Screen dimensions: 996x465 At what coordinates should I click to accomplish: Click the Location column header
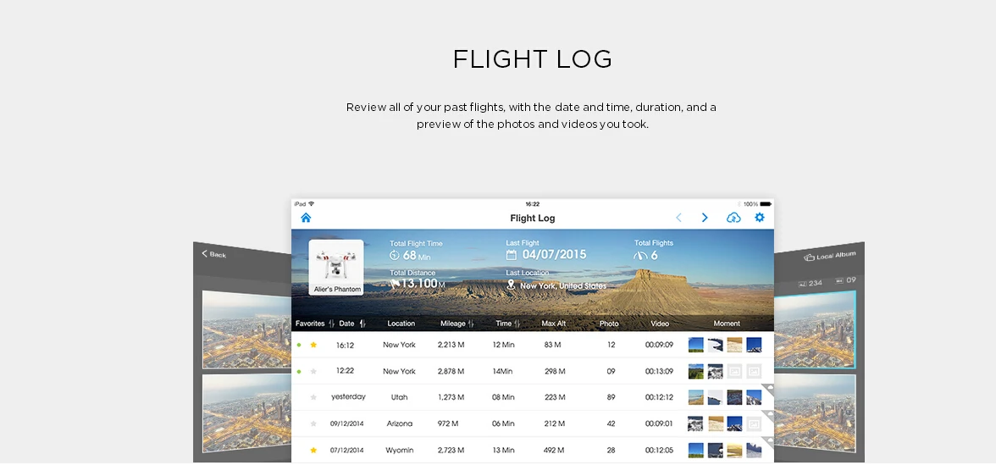coord(401,324)
